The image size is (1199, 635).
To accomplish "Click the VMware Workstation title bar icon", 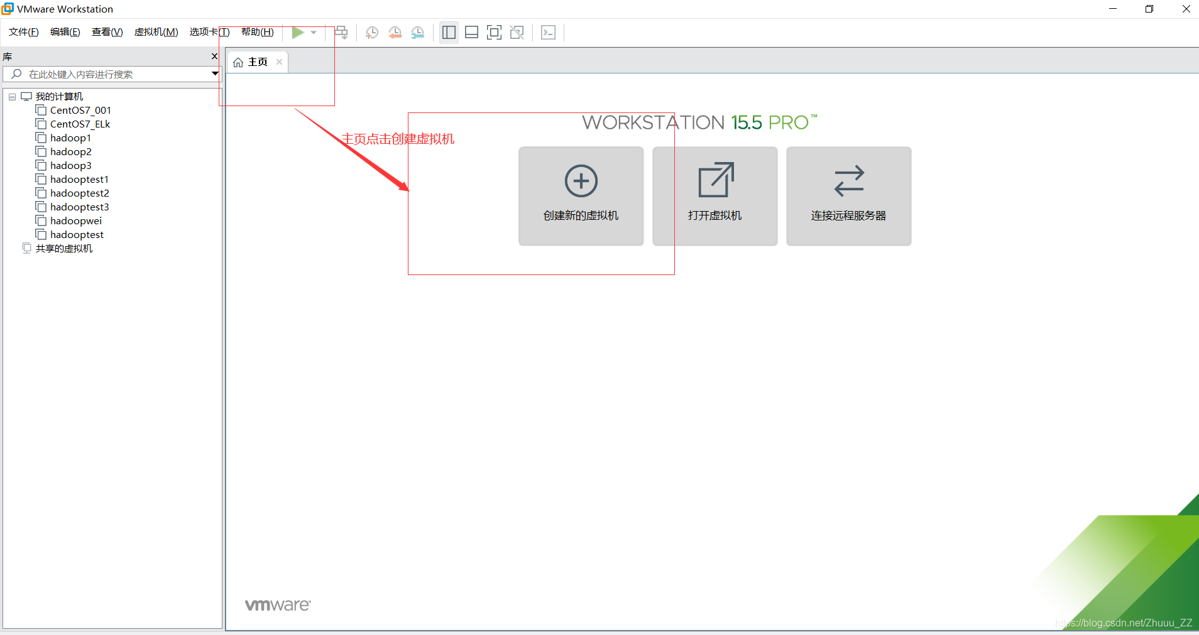I will coord(7,9).
